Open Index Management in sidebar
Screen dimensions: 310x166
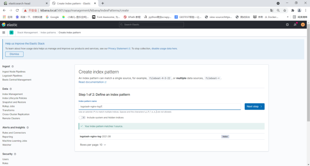[x=13, y=94]
